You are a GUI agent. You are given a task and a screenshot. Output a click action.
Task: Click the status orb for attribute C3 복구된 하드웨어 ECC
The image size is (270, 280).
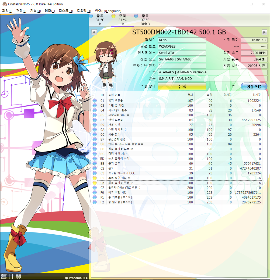[95, 173]
